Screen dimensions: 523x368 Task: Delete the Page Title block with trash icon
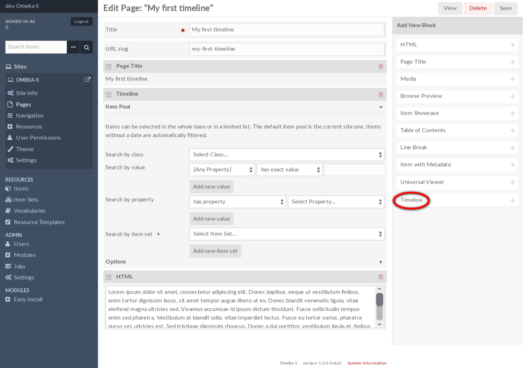380,67
